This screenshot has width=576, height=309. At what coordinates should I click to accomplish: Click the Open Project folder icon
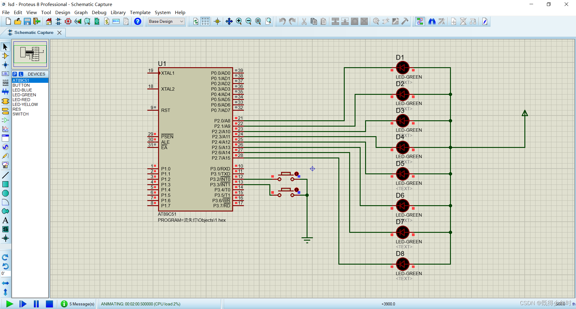[x=18, y=21]
